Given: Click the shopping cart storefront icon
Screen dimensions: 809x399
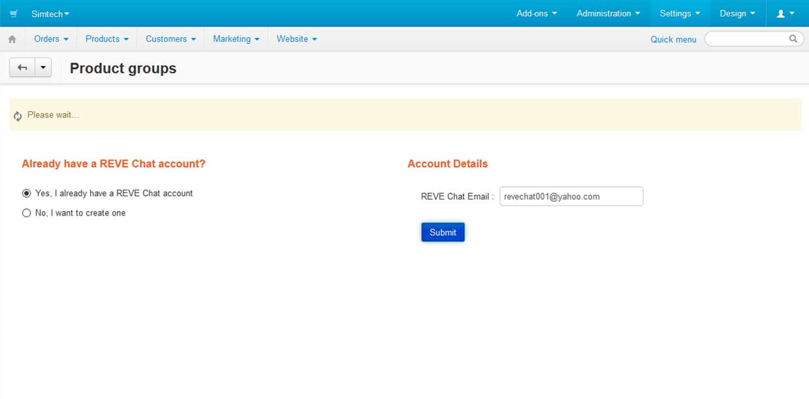Looking at the screenshot, I should [x=14, y=14].
